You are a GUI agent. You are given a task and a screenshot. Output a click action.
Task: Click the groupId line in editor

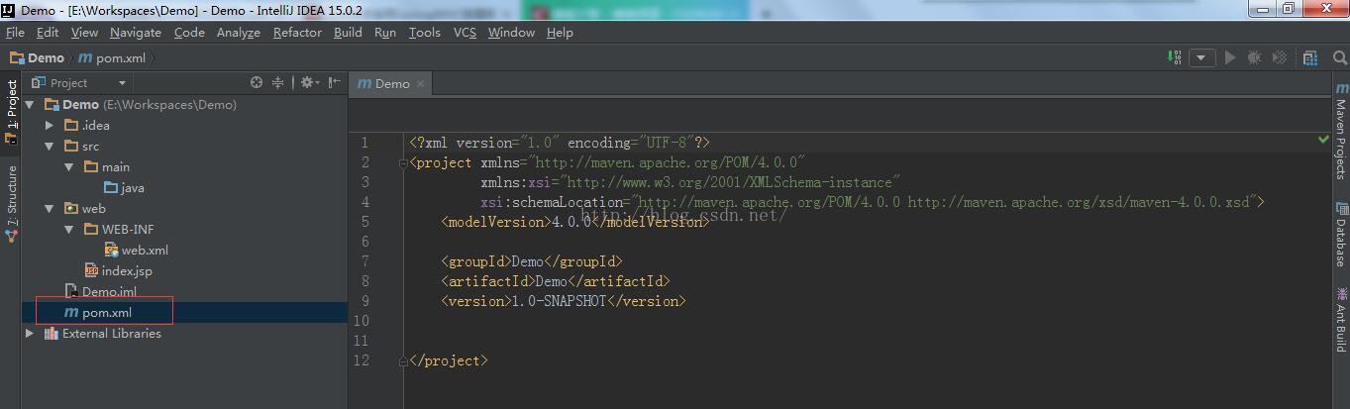[x=532, y=261]
